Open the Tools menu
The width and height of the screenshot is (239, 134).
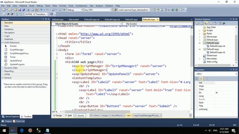point(71,6)
